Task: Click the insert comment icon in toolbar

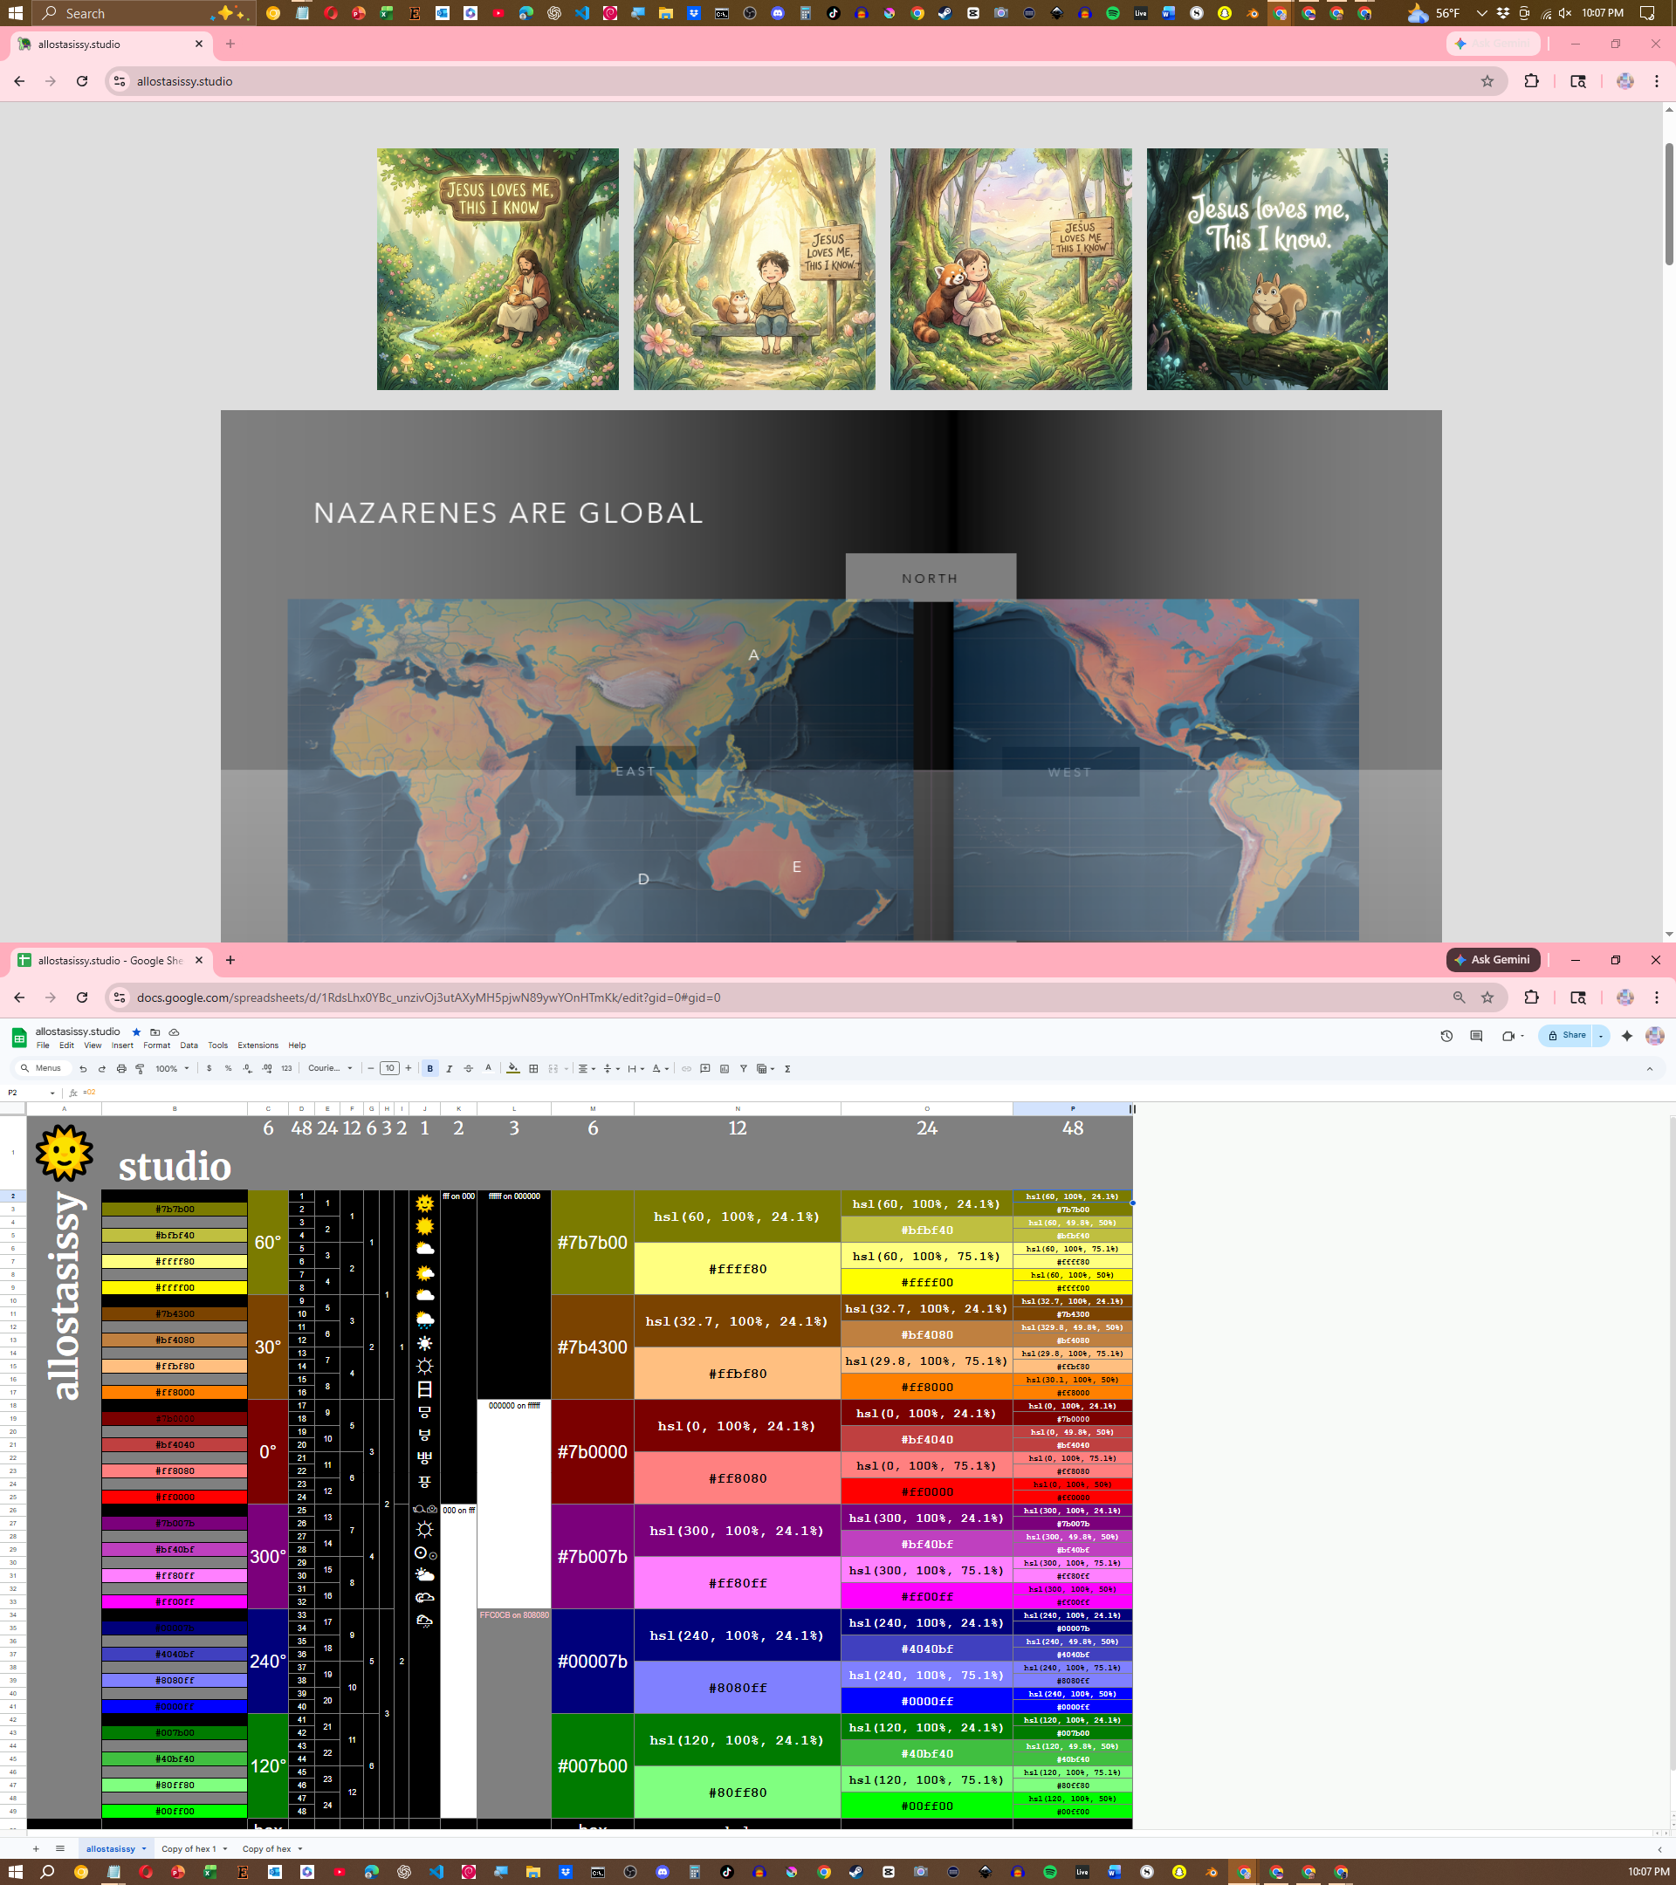Action: pyautogui.click(x=704, y=1069)
